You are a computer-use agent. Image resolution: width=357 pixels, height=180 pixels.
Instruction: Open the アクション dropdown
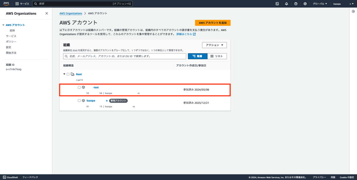point(214,45)
